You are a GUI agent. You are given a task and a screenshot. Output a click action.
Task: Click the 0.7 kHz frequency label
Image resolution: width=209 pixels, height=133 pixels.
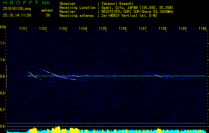coord(3,110)
